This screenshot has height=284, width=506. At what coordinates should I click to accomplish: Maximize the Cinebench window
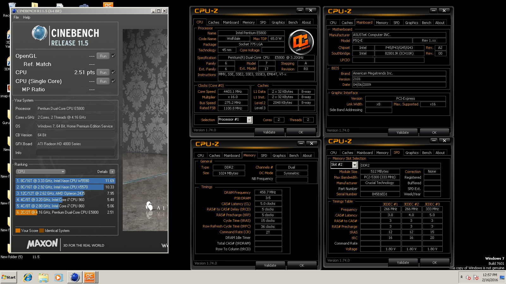pyautogui.click(x=159, y=11)
